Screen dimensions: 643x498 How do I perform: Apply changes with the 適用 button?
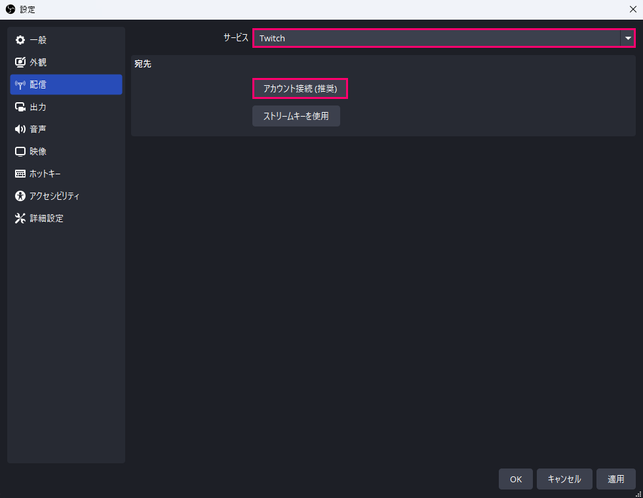point(615,479)
